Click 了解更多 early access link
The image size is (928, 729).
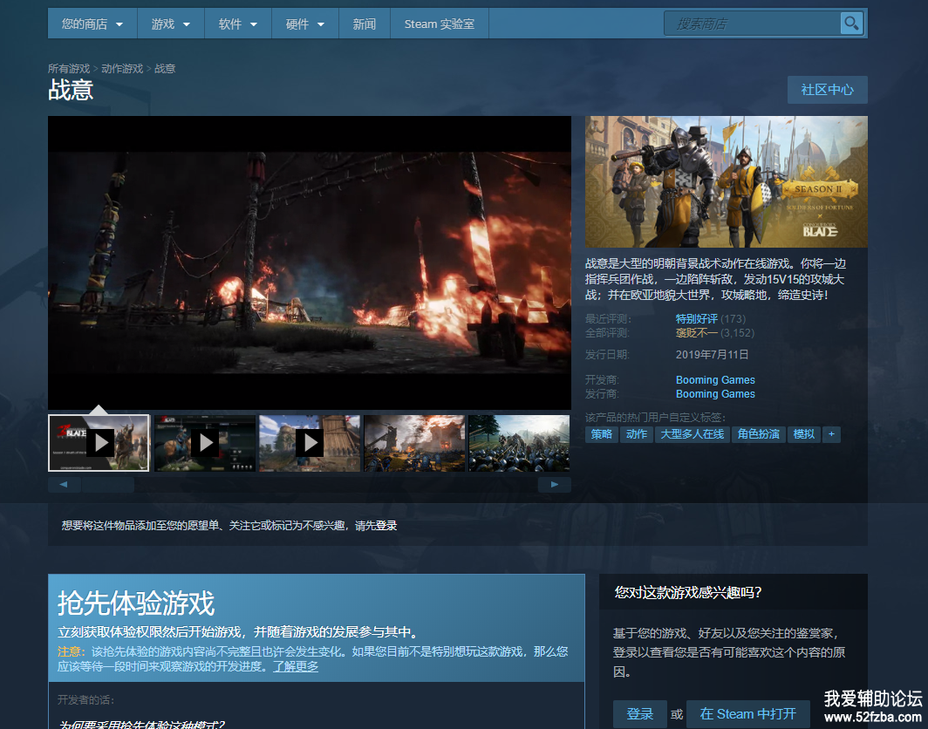[x=296, y=666]
